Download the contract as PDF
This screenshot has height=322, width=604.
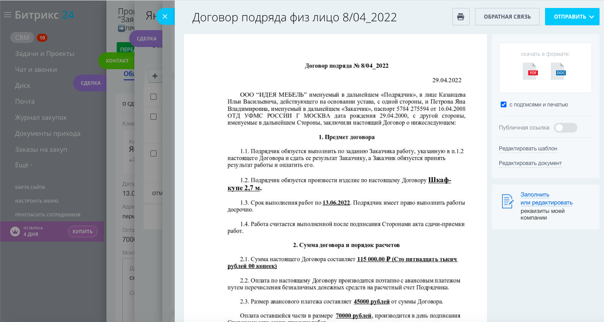click(530, 71)
